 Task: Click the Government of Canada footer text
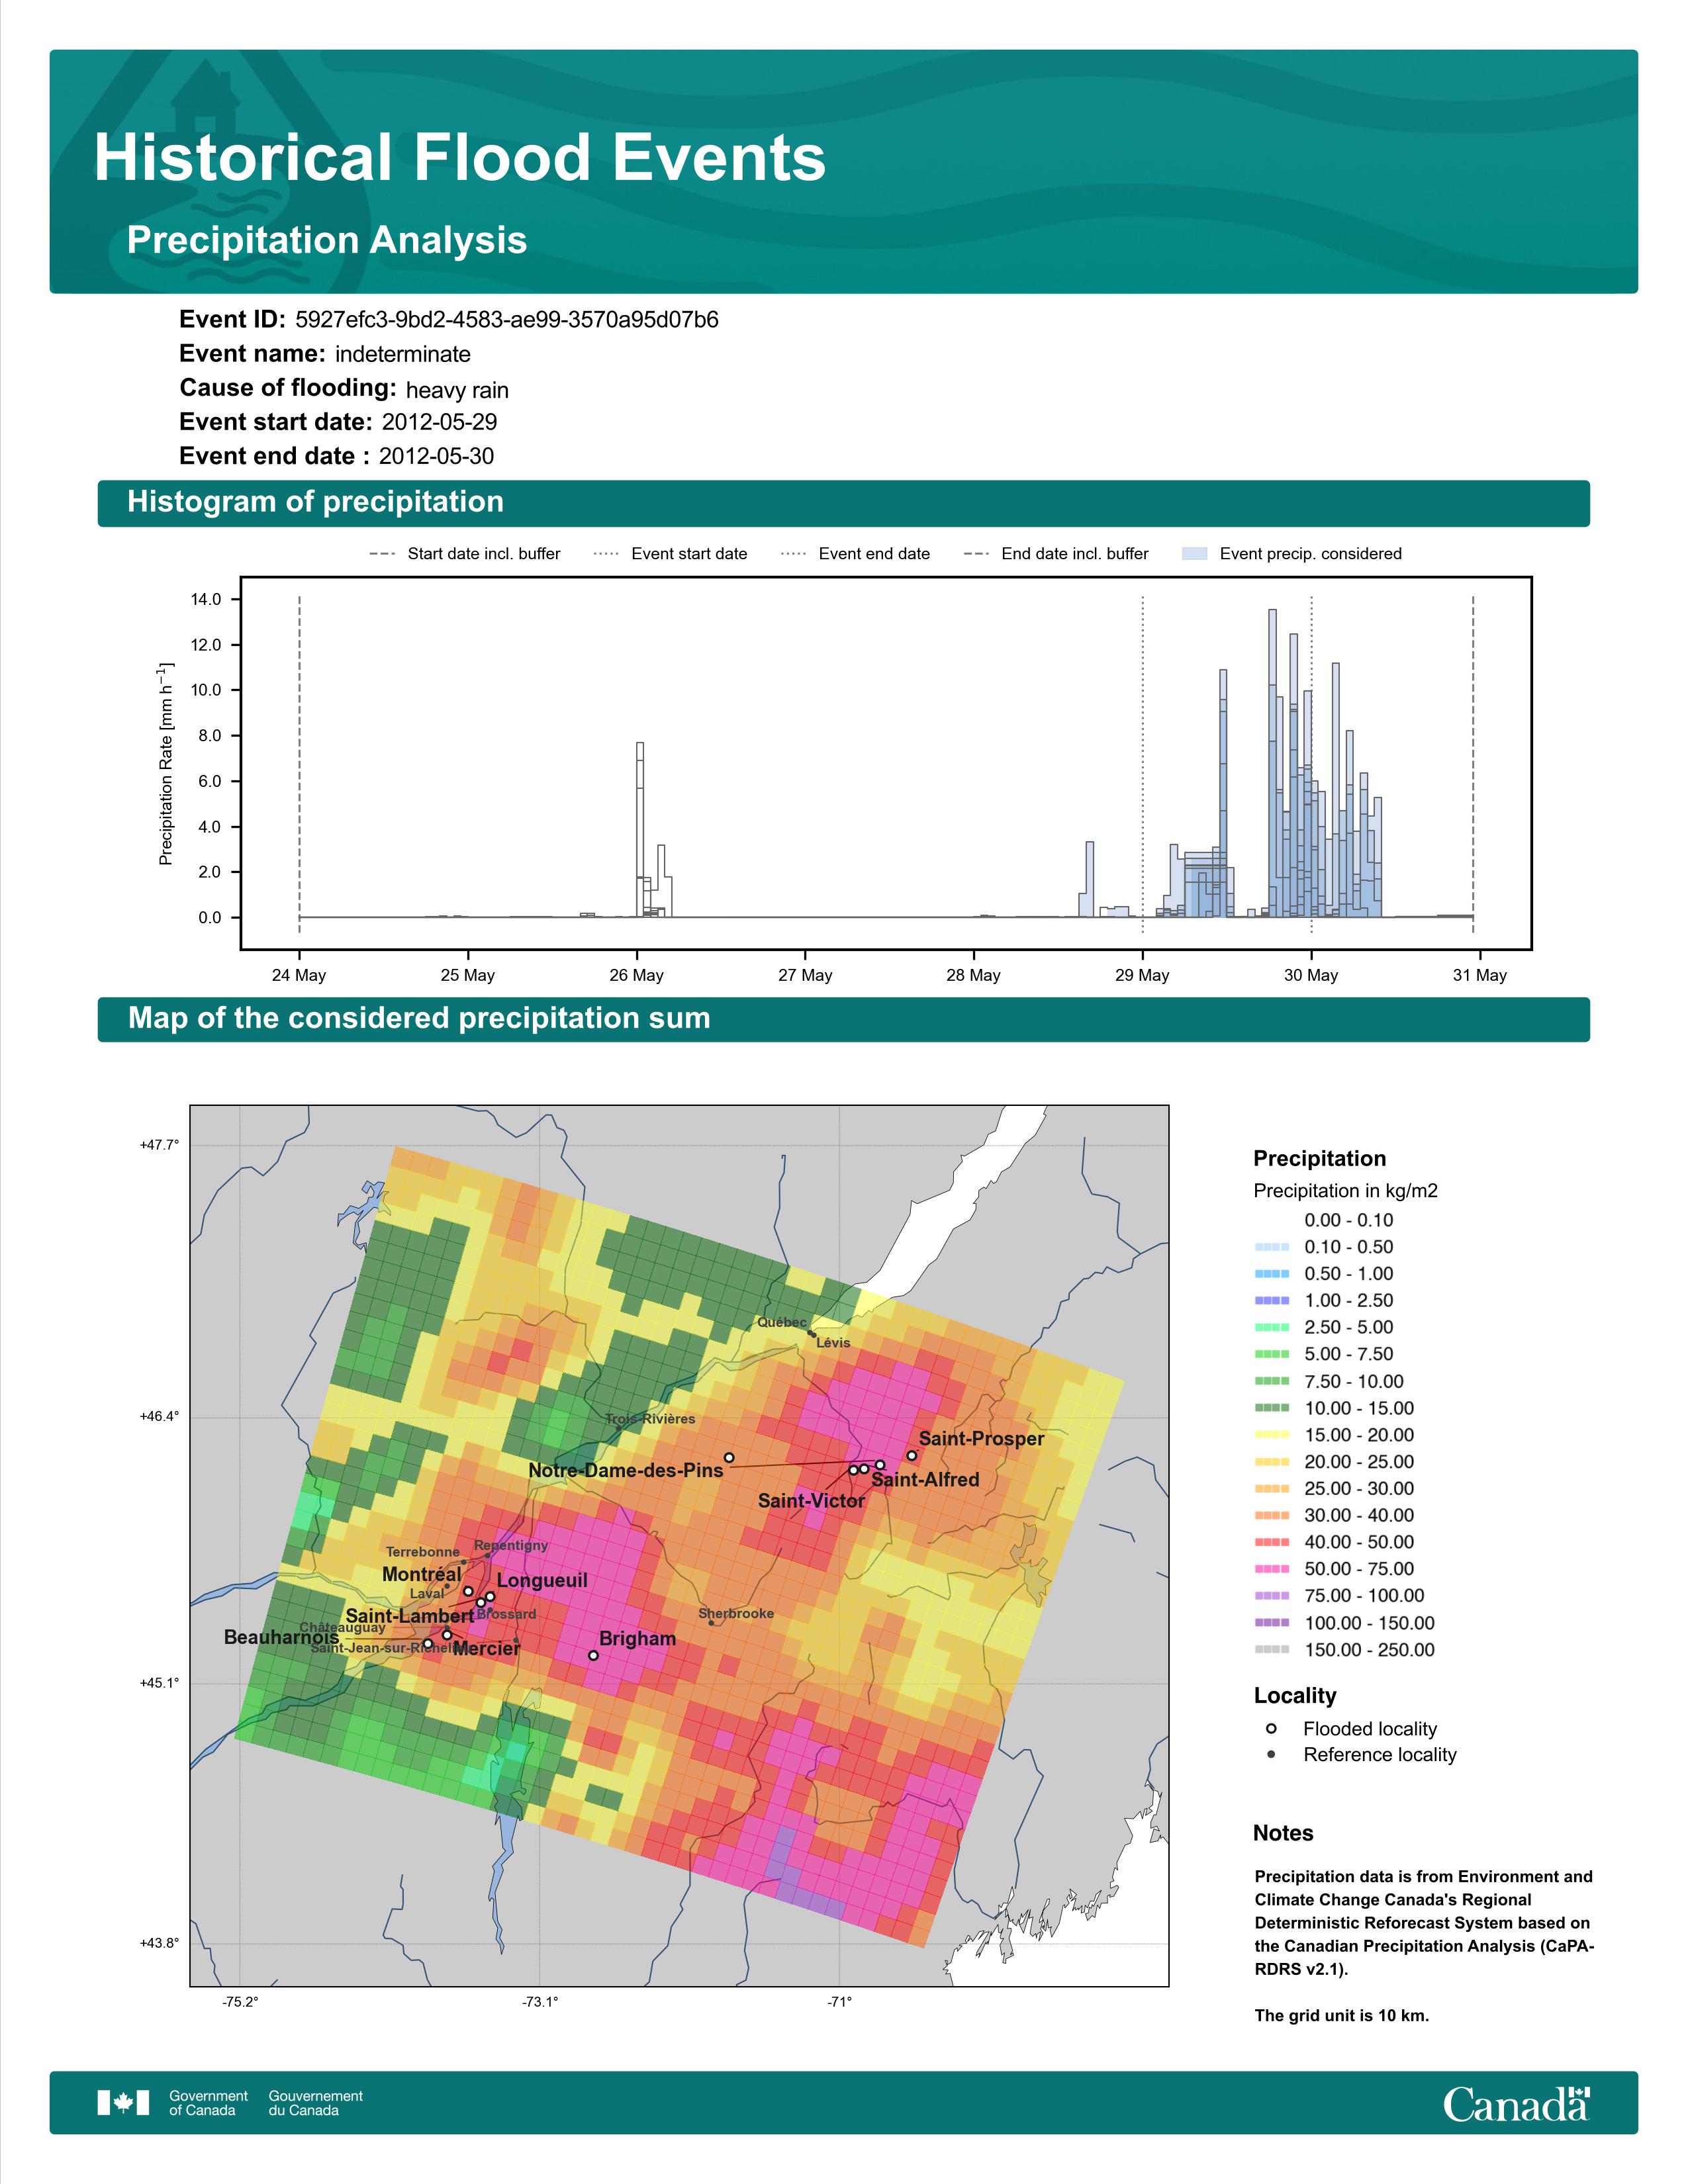tap(208, 2103)
